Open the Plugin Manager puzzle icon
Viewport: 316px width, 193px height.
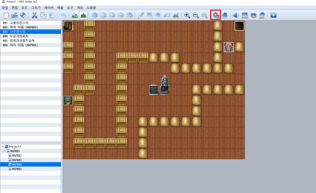tap(225, 15)
